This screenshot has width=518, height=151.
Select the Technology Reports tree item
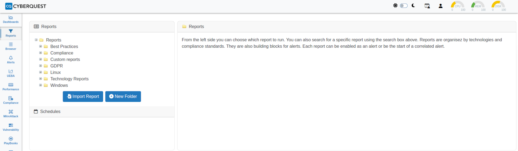(69, 79)
